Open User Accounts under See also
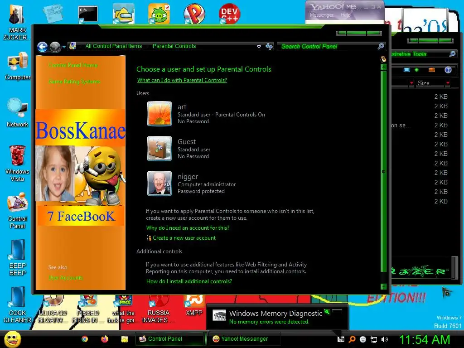Image resolution: width=464 pixels, height=348 pixels. (66, 278)
